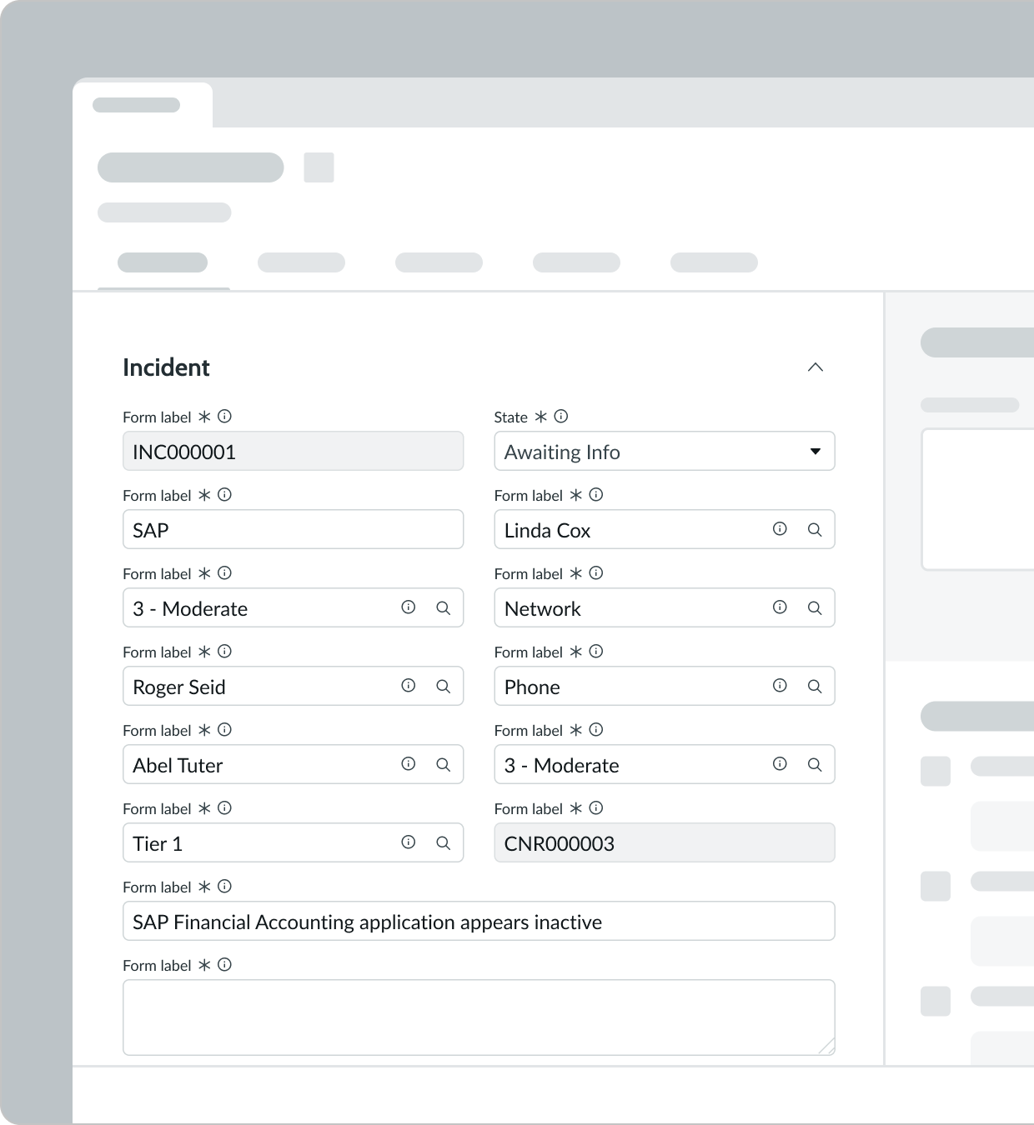Image resolution: width=1034 pixels, height=1125 pixels.
Task: Click the info icon inside the Roger Seid field
Action: click(408, 686)
